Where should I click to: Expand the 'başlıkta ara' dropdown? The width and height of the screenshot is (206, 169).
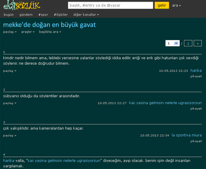click(50, 32)
